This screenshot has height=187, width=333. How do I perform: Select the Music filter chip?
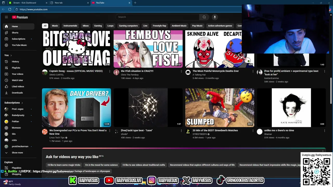pos(55,26)
